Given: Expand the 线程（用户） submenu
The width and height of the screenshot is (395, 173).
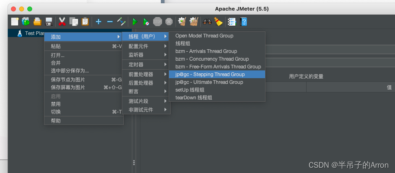Looking at the screenshot, I should coord(145,37).
